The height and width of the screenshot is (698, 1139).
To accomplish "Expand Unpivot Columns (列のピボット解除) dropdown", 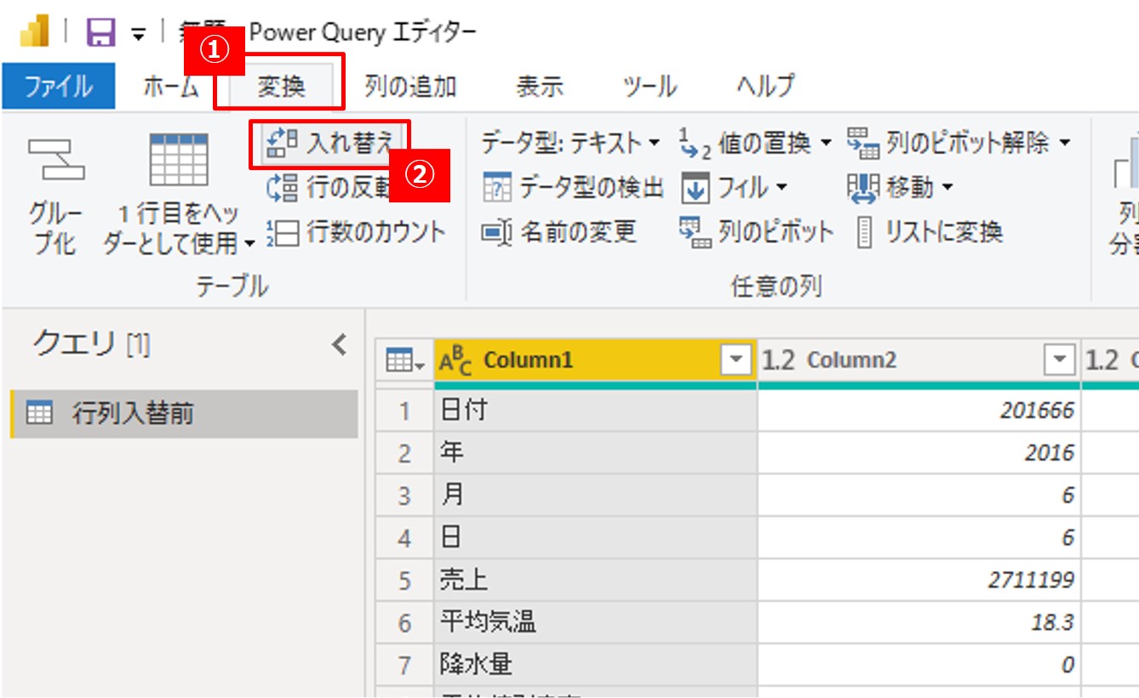I will pyautogui.click(x=1064, y=143).
